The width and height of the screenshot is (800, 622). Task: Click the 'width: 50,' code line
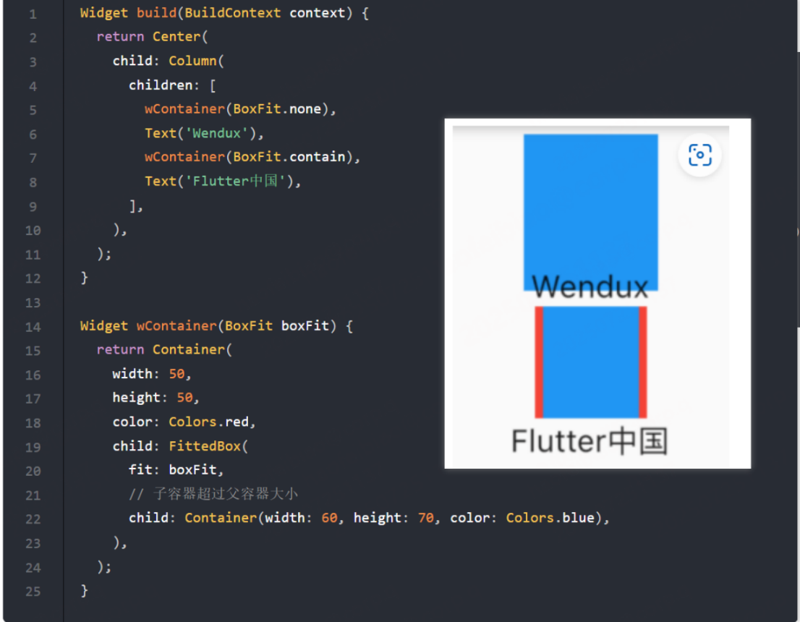tap(152, 374)
